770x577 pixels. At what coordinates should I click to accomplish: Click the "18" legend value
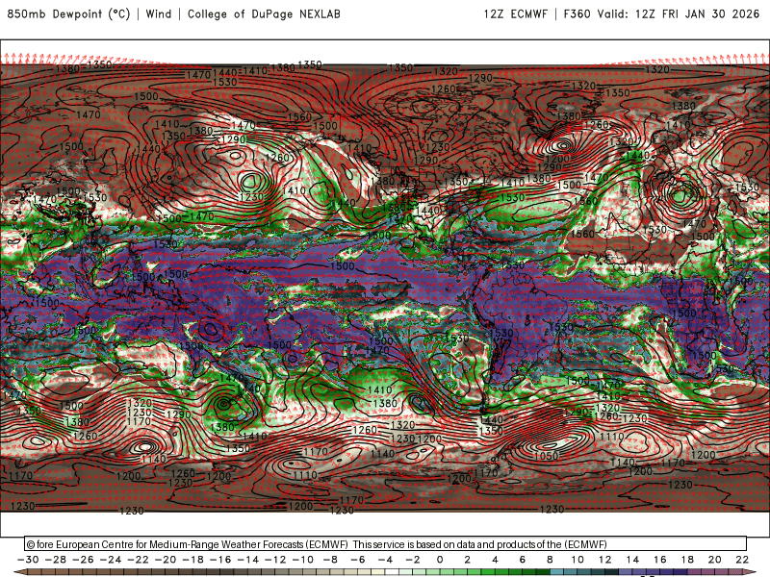(x=687, y=560)
